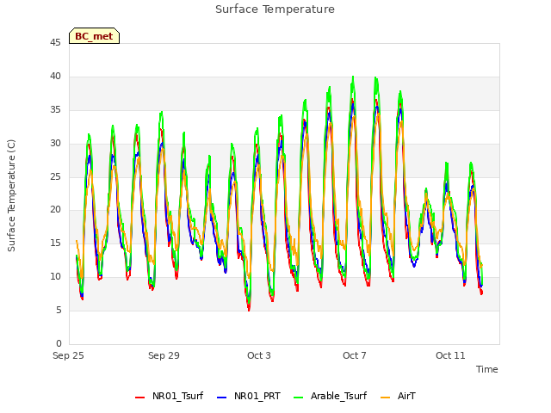This screenshot has height=413, width=551.
Task: Click the Oct 7 x-axis label
Action: click(355, 355)
